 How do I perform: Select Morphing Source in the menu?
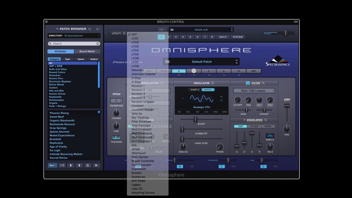pos(143,193)
